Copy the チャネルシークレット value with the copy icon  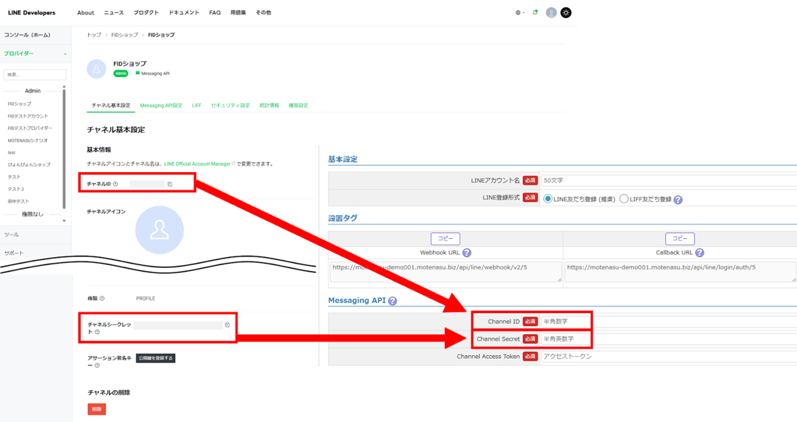click(x=228, y=325)
